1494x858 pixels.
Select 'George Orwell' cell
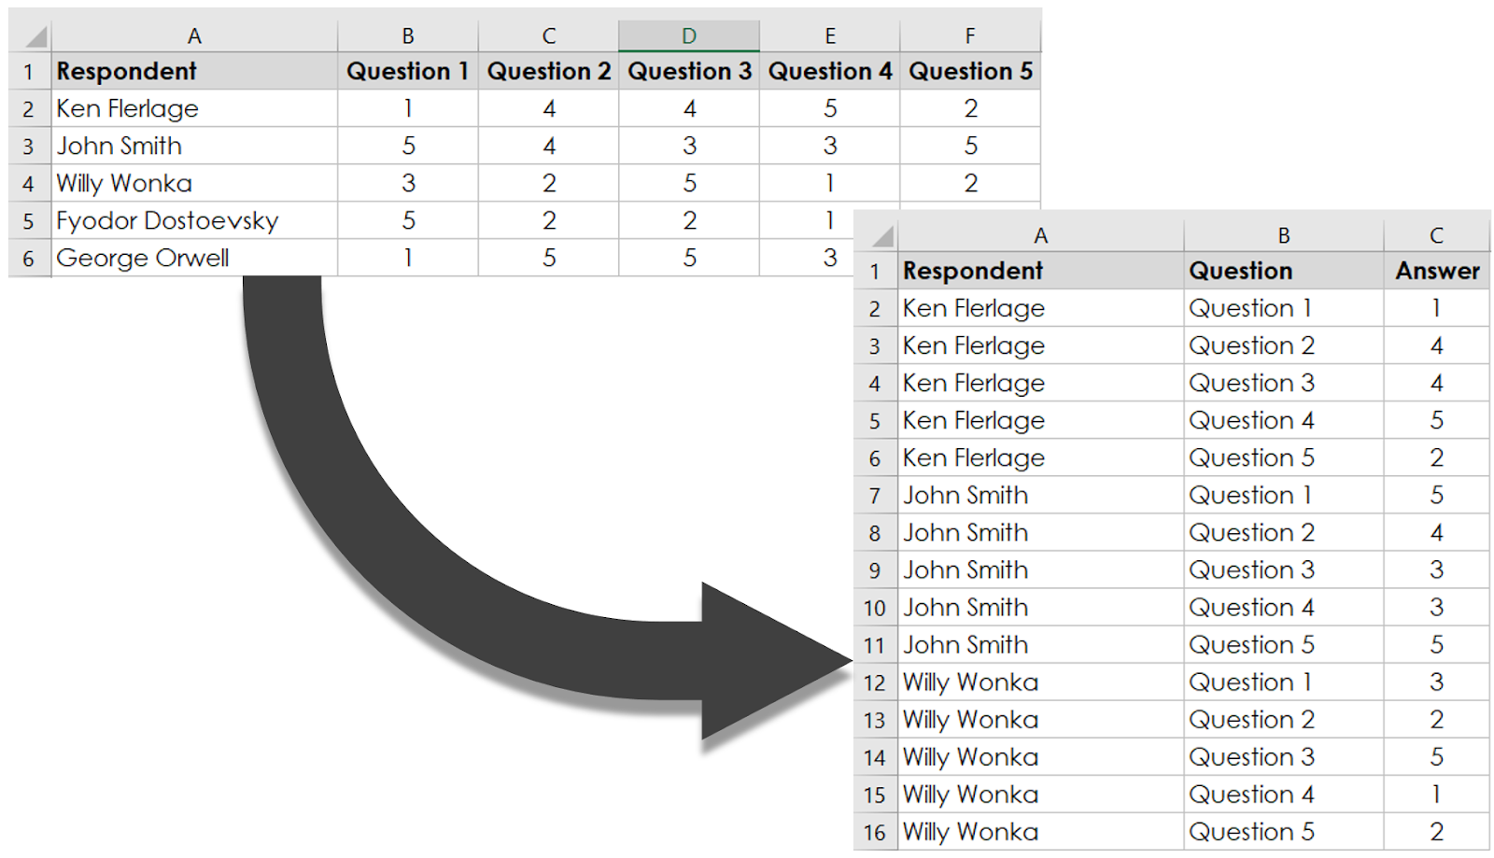tap(194, 258)
